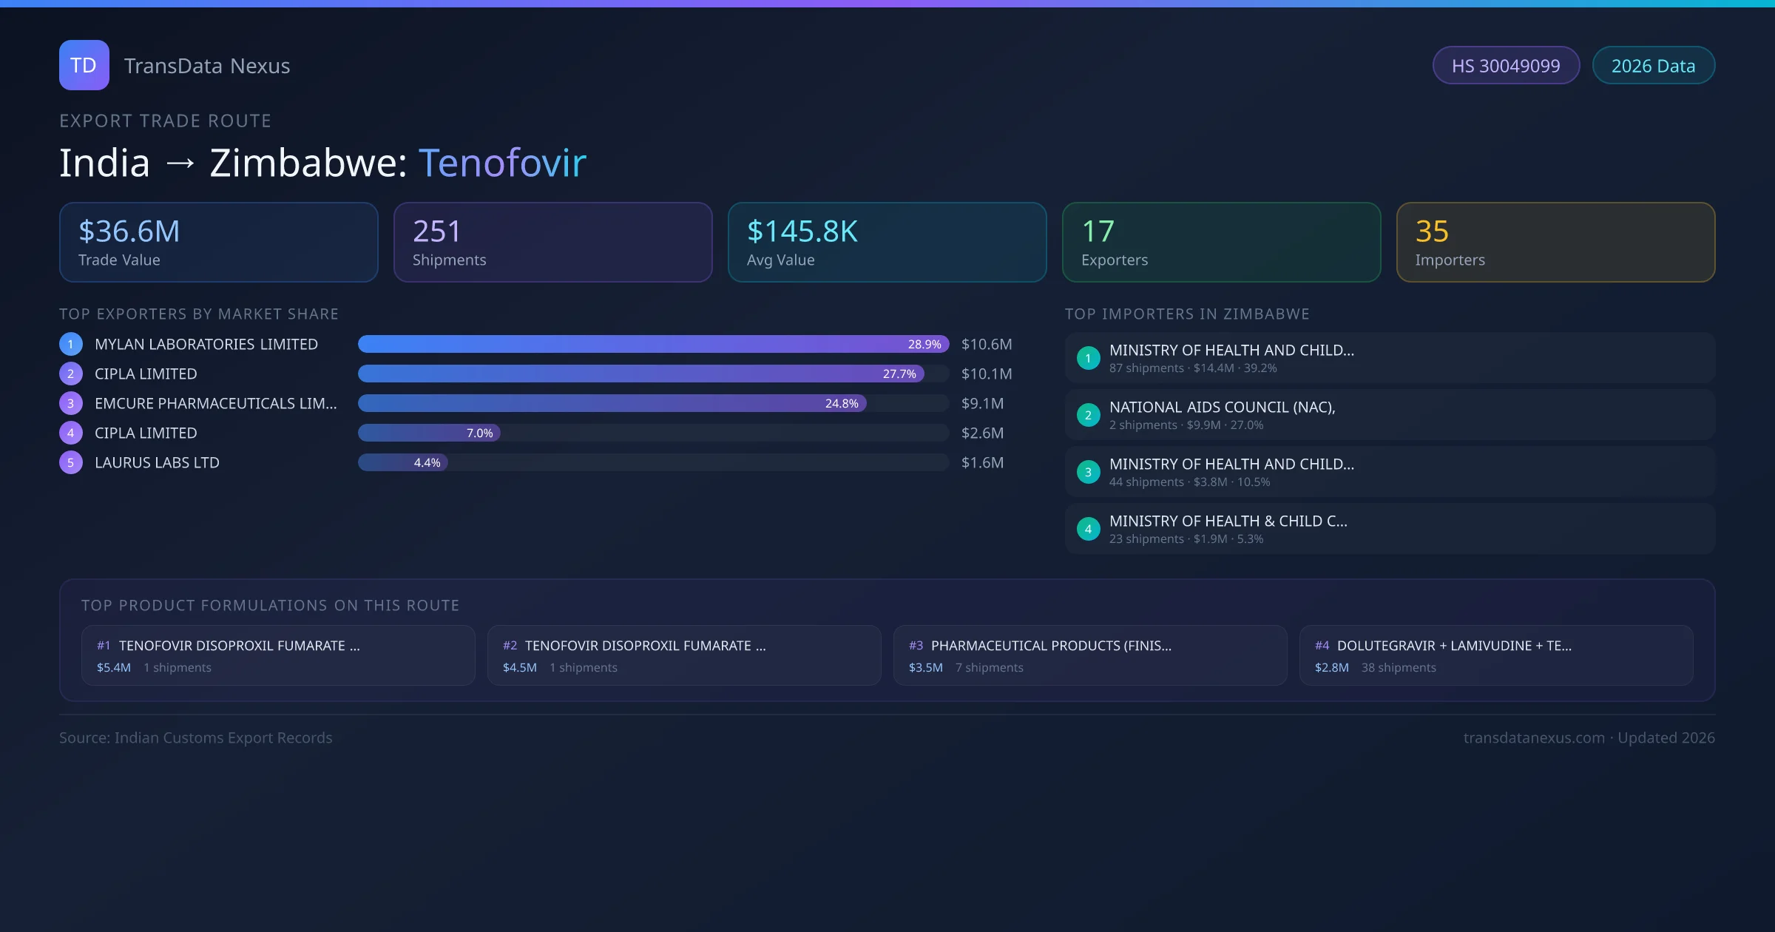Click green rank 2 badge for National AIDS Council

pyautogui.click(x=1088, y=415)
